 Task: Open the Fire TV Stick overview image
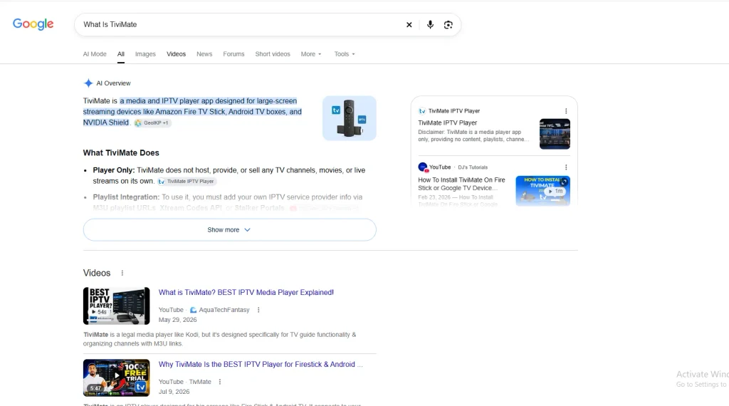[x=349, y=118]
